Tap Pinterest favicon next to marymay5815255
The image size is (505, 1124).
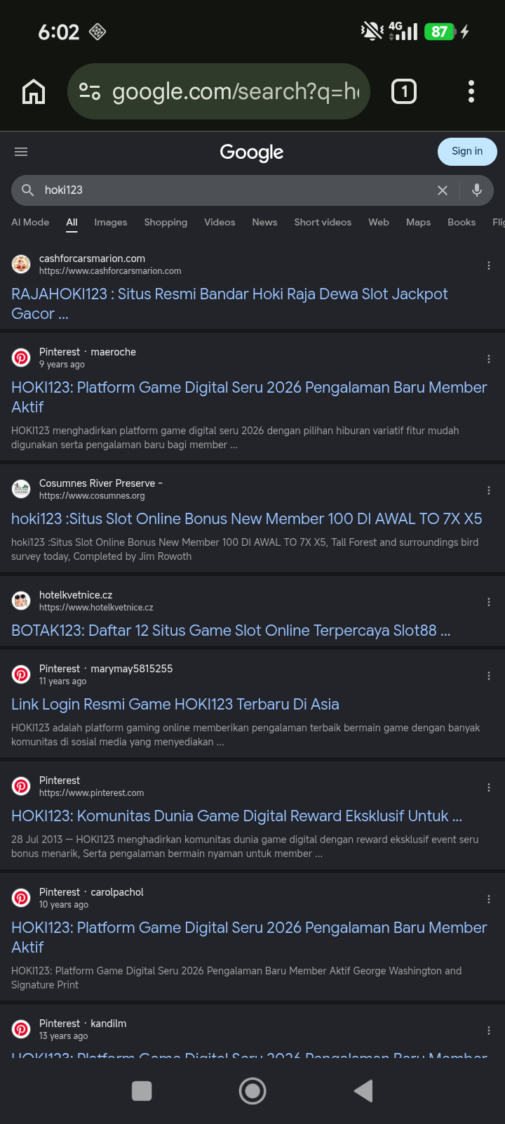(x=21, y=674)
